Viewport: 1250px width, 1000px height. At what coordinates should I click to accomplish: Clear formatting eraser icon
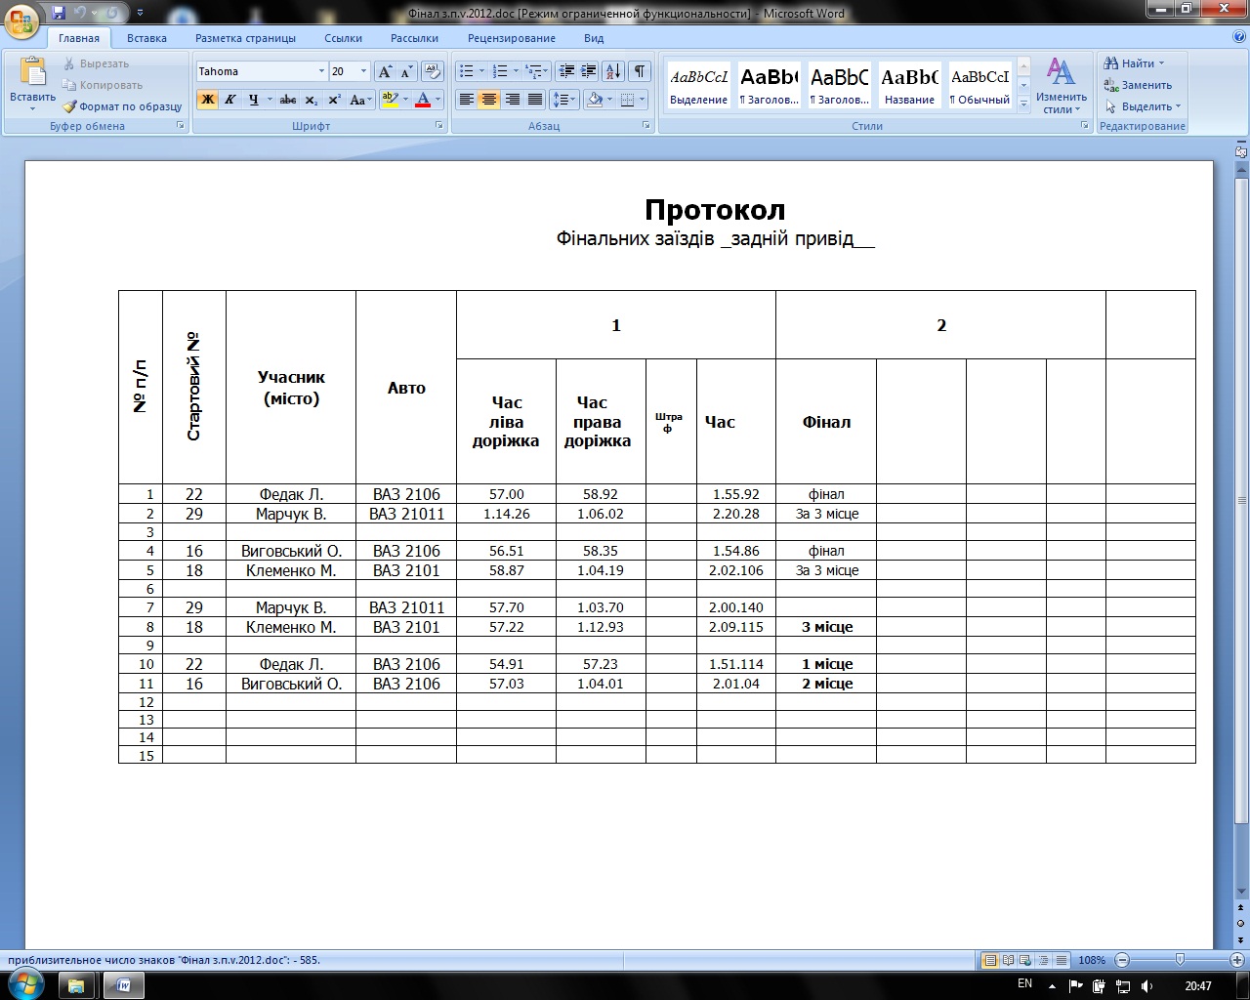tap(434, 71)
